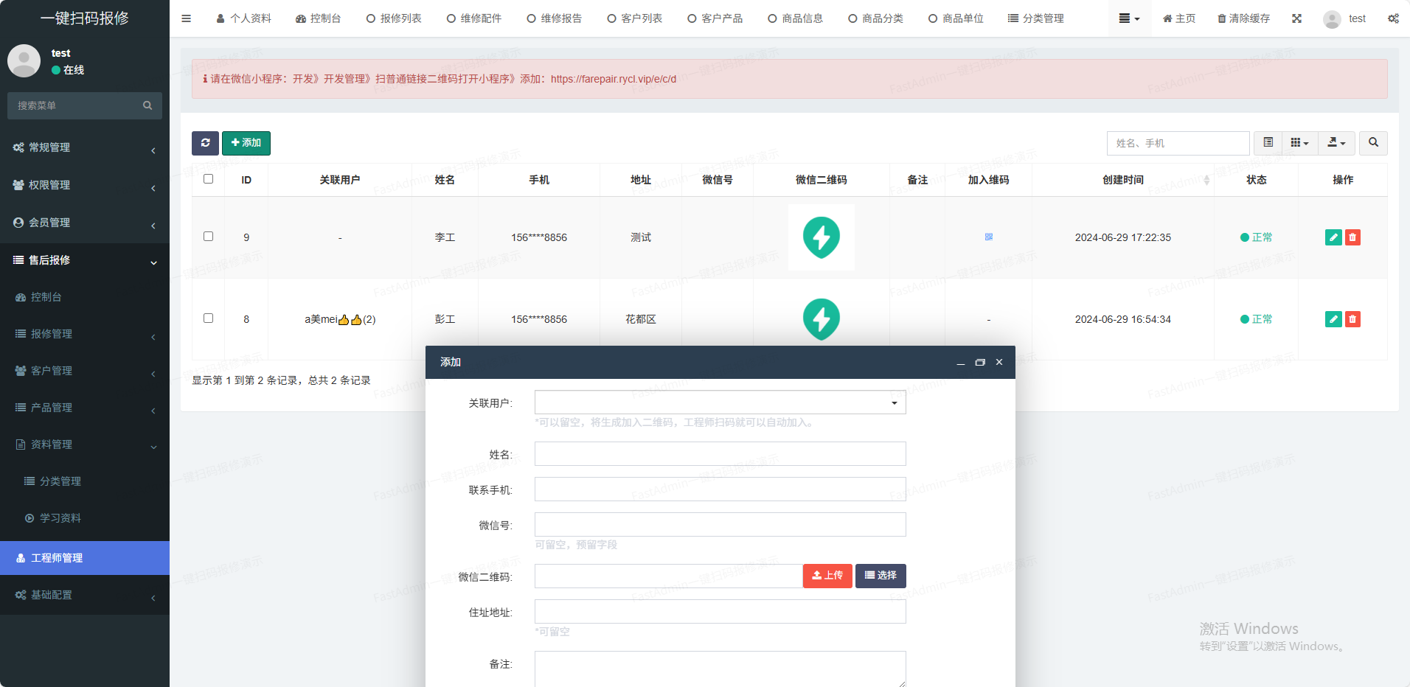
Task: Click the refresh table icon button
Action: (205, 143)
